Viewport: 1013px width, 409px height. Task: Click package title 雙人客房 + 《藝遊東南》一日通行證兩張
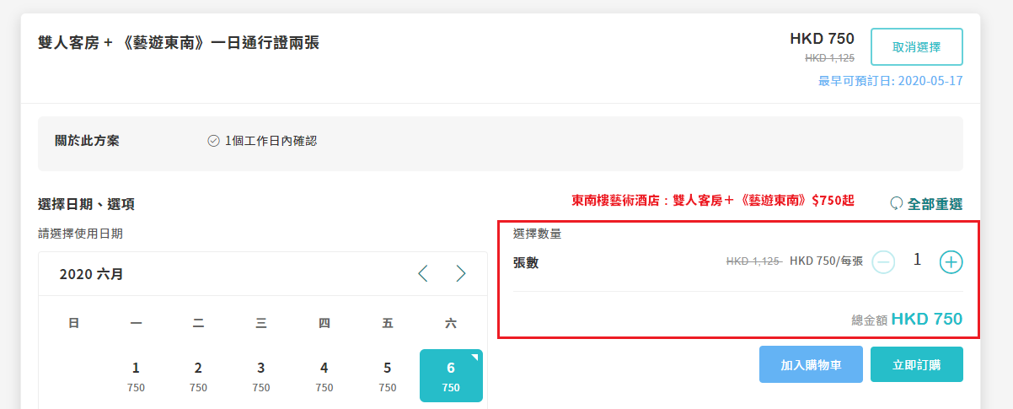tap(179, 42)
